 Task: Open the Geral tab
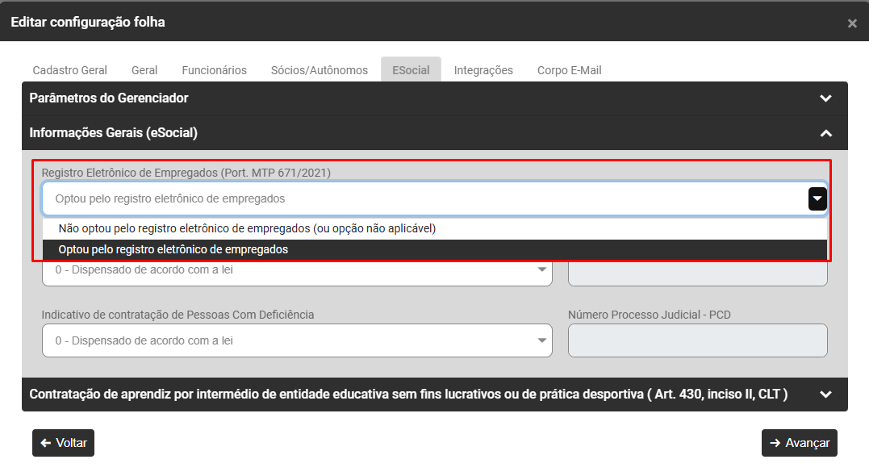144,70
